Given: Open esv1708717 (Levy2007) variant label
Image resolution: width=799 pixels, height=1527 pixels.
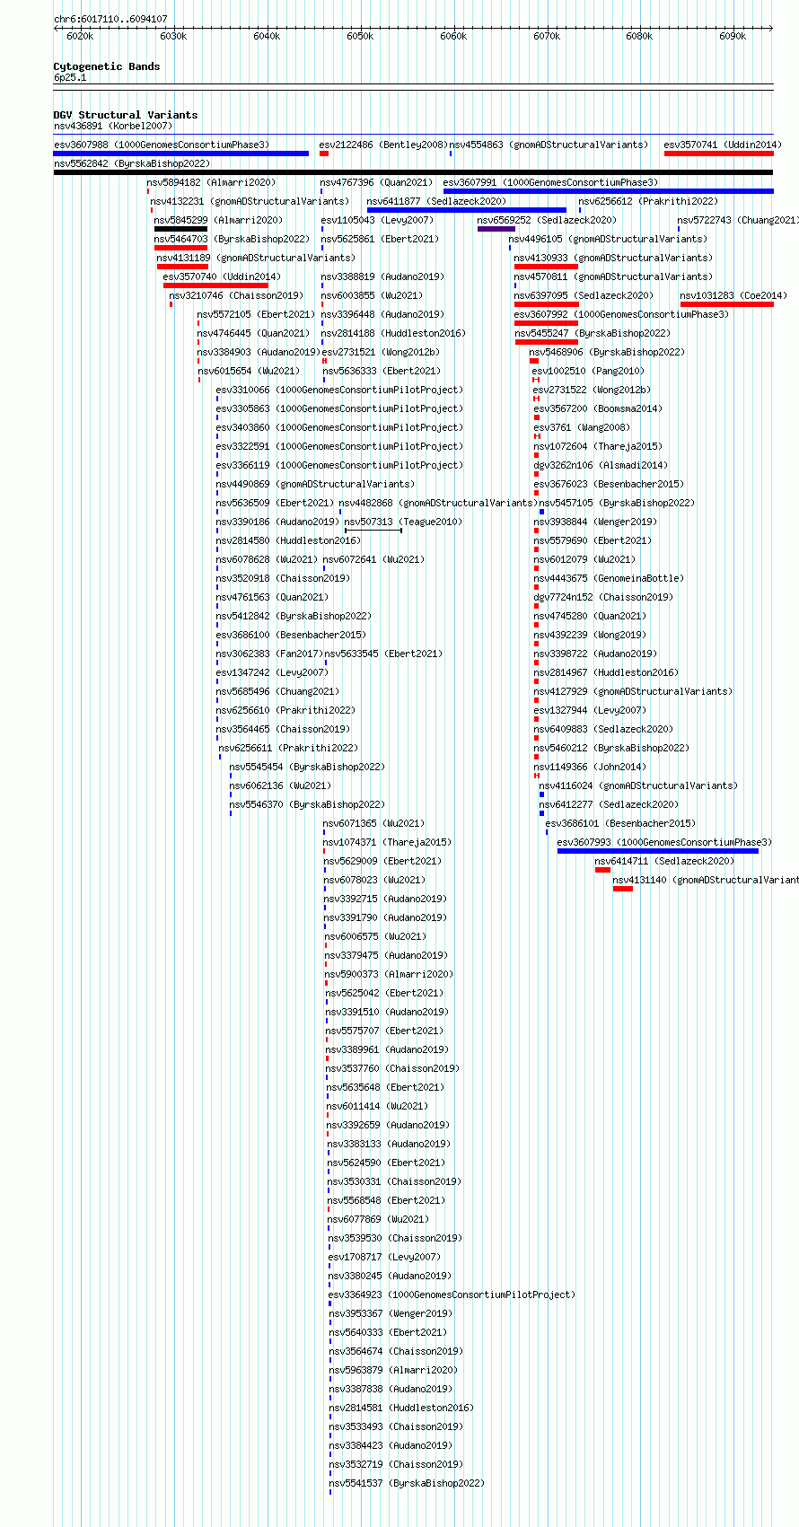Looking at the screenshot, I should tap(384, 1257).
